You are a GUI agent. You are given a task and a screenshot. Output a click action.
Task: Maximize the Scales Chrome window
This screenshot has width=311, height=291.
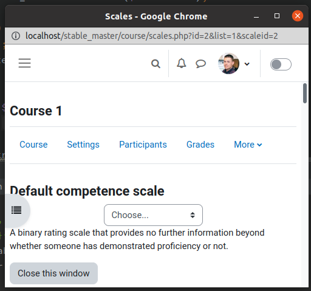point(277,16)
